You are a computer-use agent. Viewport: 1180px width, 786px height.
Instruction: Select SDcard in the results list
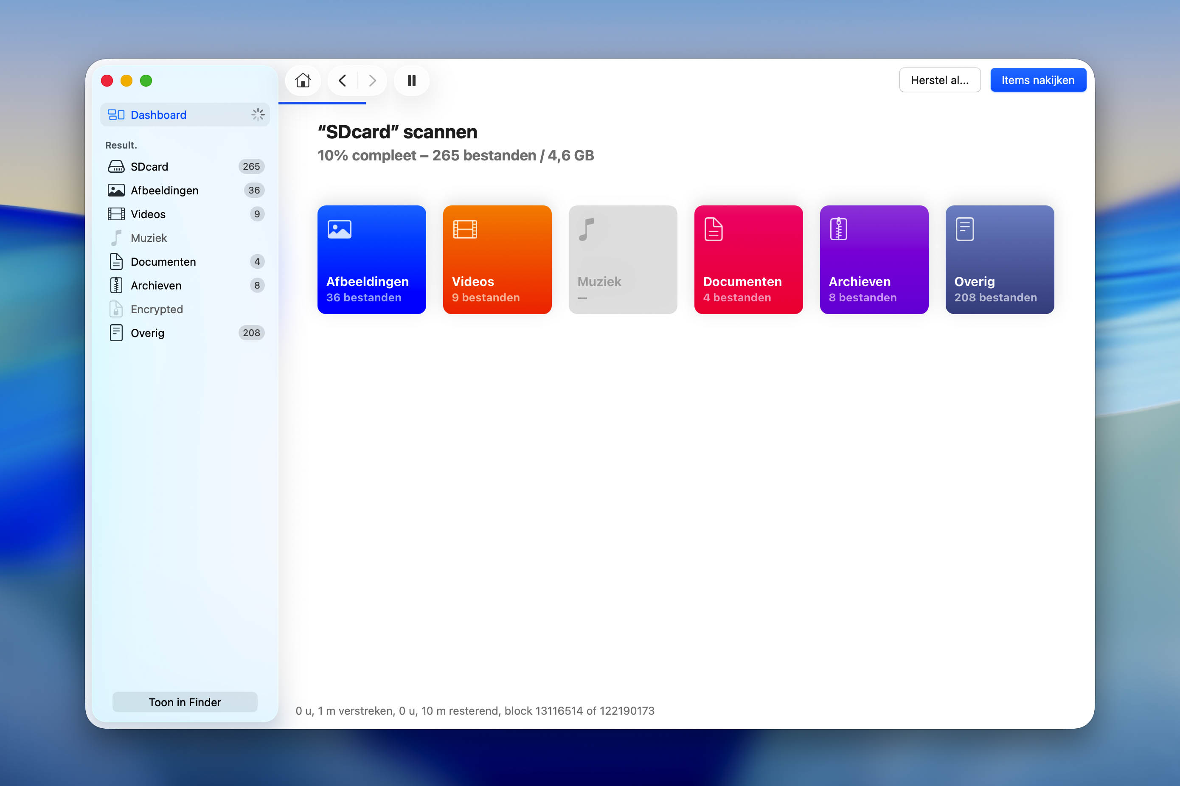pos(185,166)
